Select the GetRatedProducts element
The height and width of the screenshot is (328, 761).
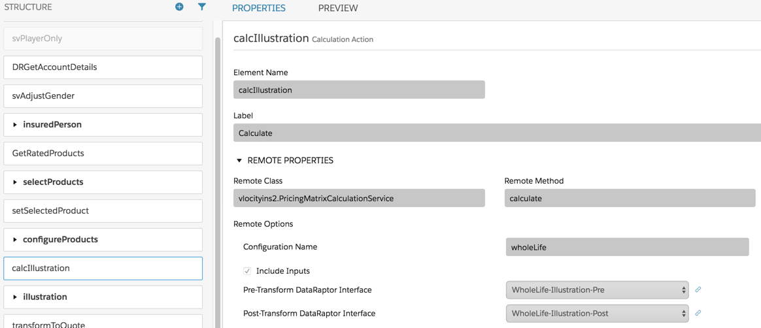tap(103, 154)
